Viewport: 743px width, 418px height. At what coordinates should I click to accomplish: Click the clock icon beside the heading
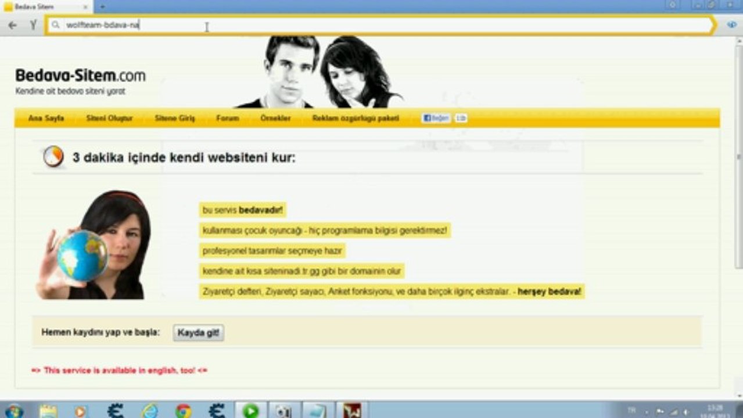[x=53, y=157]
